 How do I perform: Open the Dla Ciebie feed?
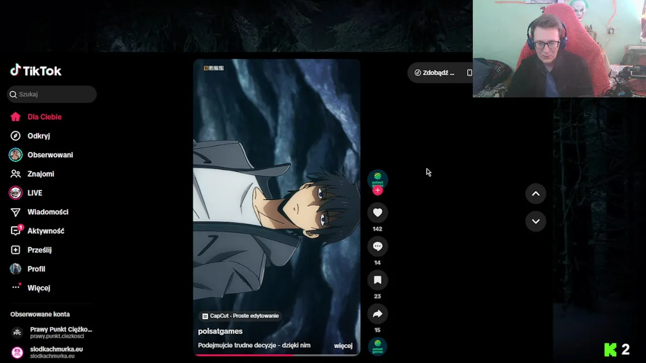(x=44, y=117)
